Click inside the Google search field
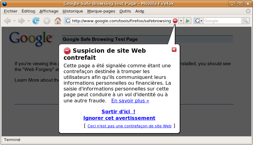This screenshot has width=253, height=145. click(222, 21)
